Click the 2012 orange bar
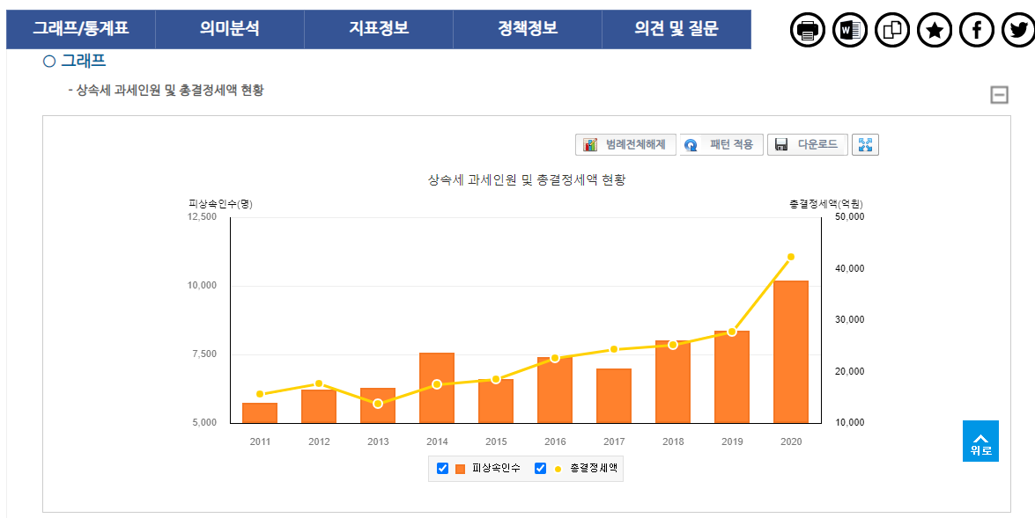 point(319,406)
